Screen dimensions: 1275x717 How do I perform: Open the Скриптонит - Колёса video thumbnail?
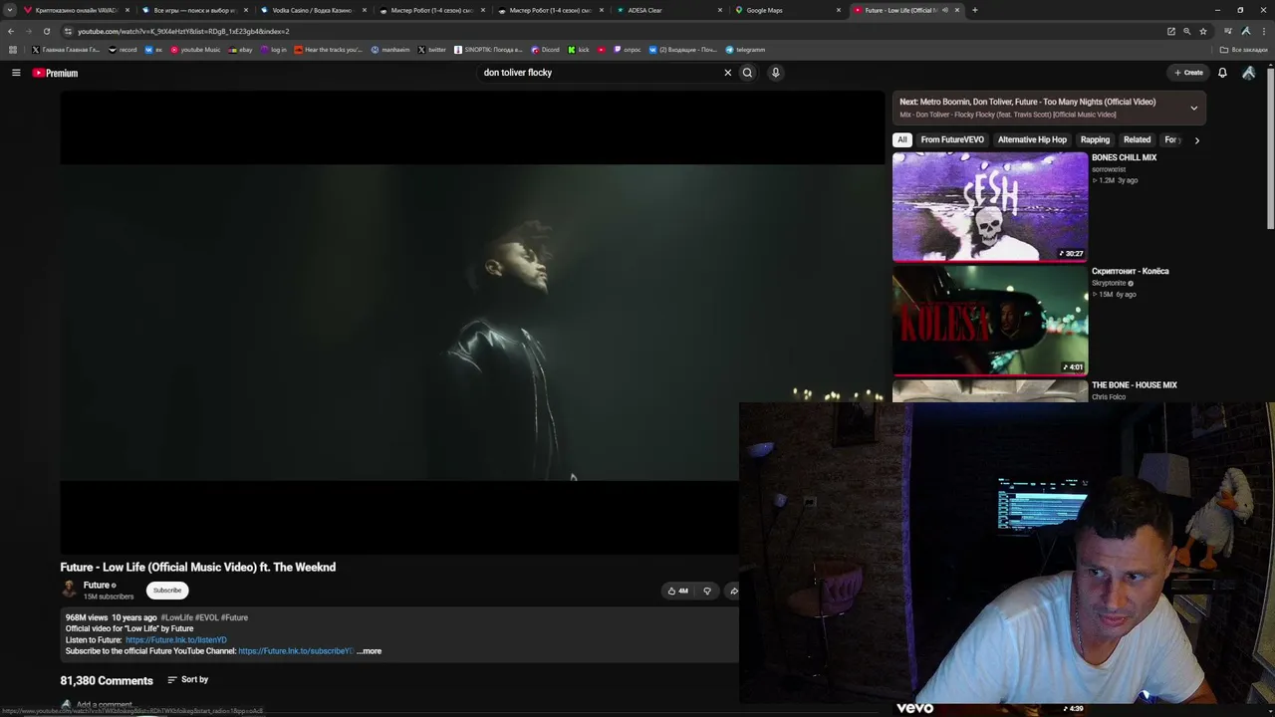click(x=990, y=320)
